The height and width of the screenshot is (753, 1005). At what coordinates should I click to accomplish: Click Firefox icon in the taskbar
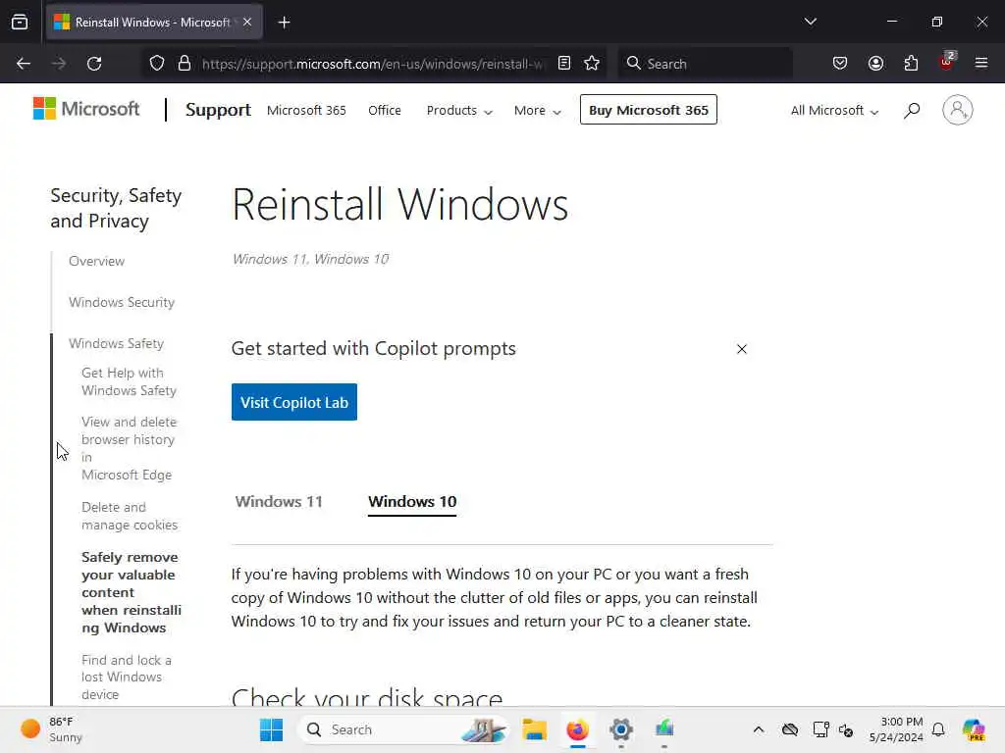pos(577,729)
